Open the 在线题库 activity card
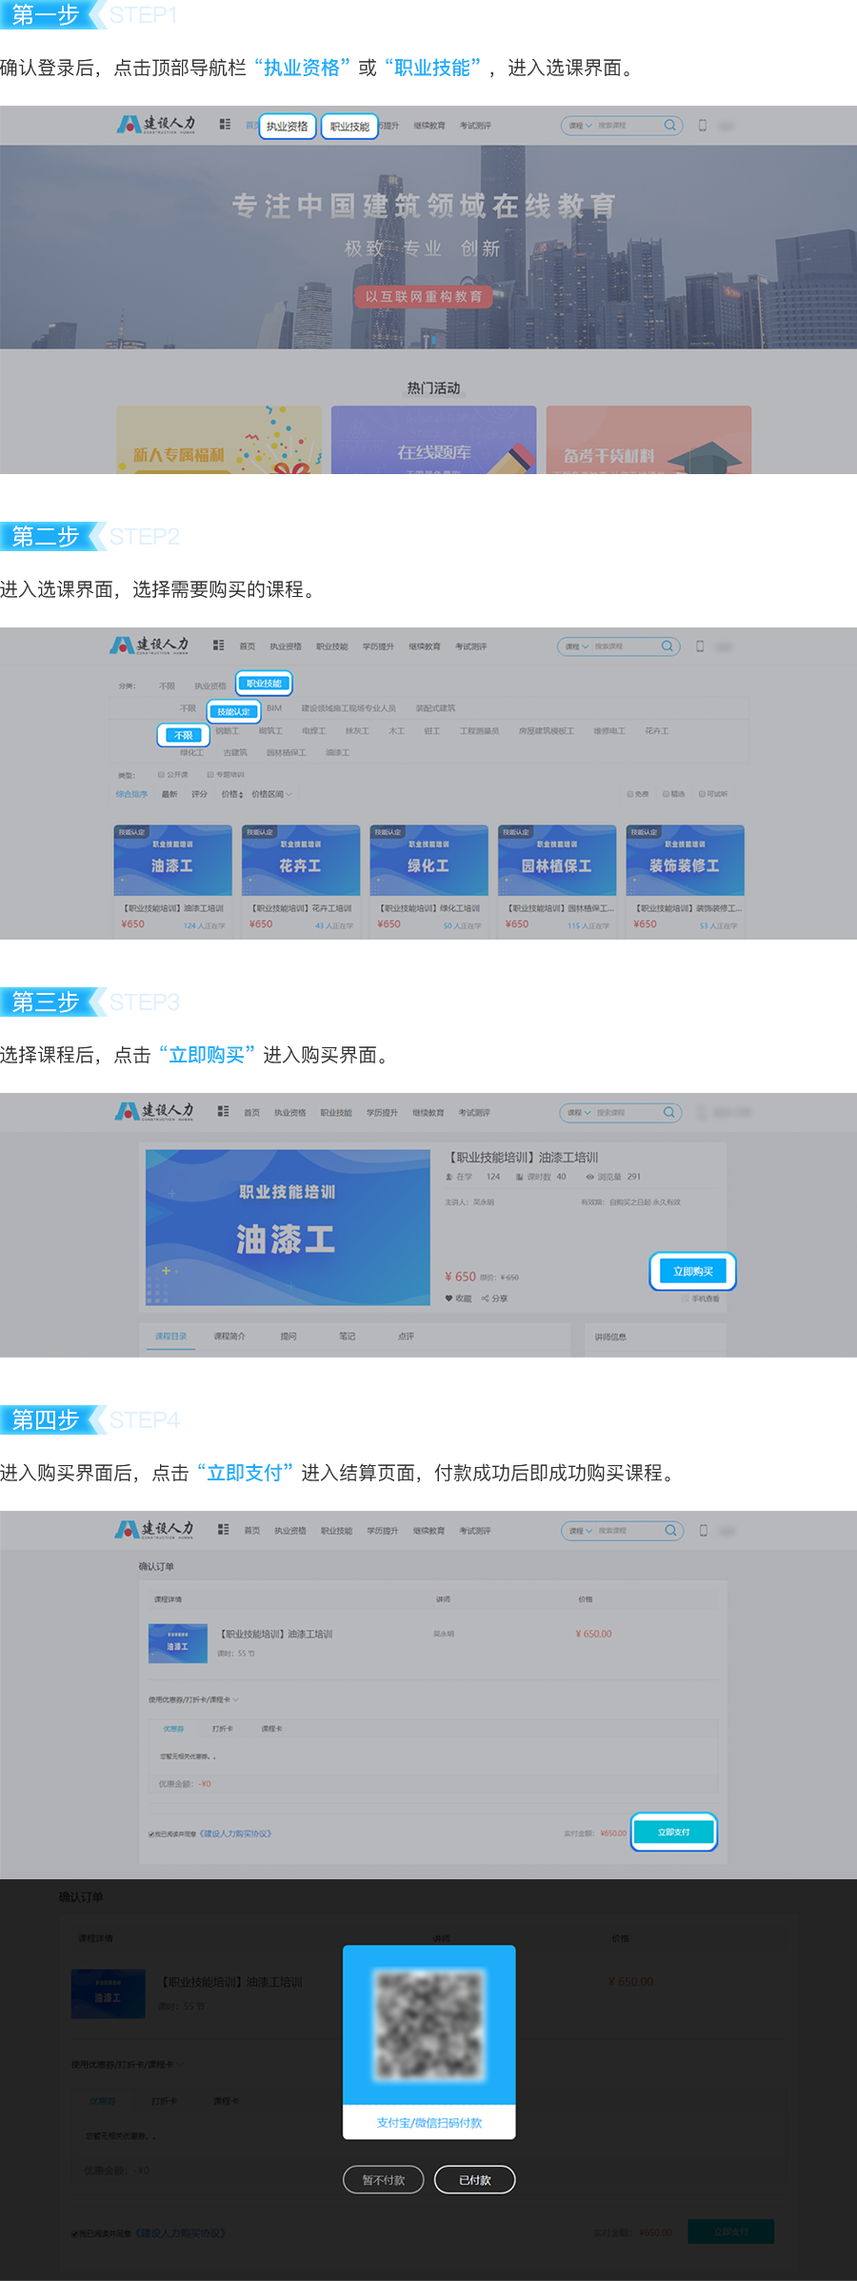The width and height of the screenshot is (857, 2281). click(x=433, y=440)
